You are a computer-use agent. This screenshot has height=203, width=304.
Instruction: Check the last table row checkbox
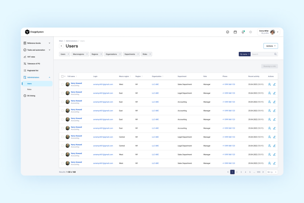click(x=62, y=163)
